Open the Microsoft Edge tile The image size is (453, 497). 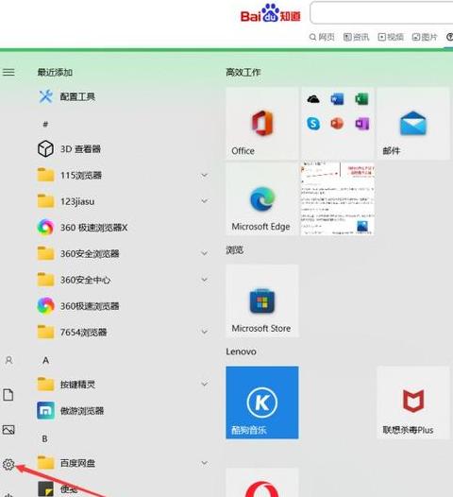tap(262, 199)
